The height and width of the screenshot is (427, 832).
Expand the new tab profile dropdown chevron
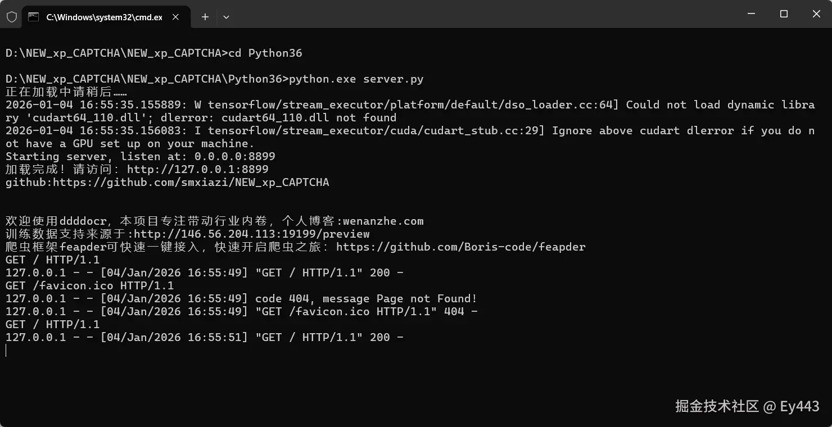(226, 17)
